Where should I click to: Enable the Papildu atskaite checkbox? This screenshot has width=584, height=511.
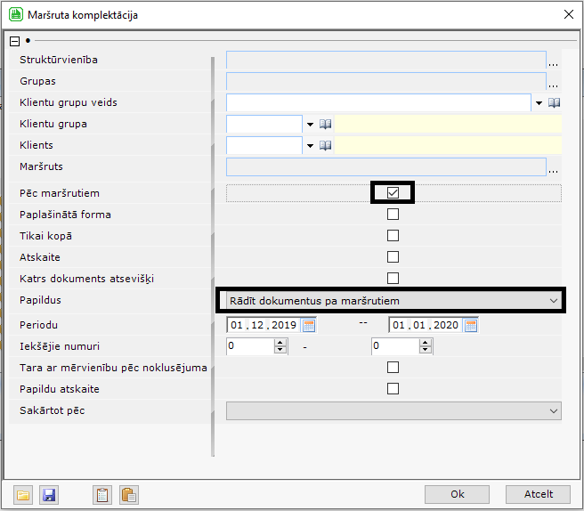pyautogui.click(x=393, y=388)
